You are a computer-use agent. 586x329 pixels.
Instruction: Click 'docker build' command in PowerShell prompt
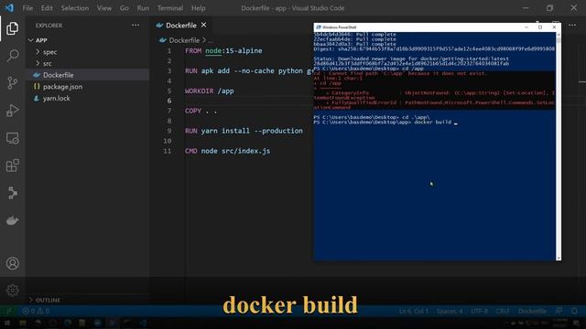coord(433,122)
